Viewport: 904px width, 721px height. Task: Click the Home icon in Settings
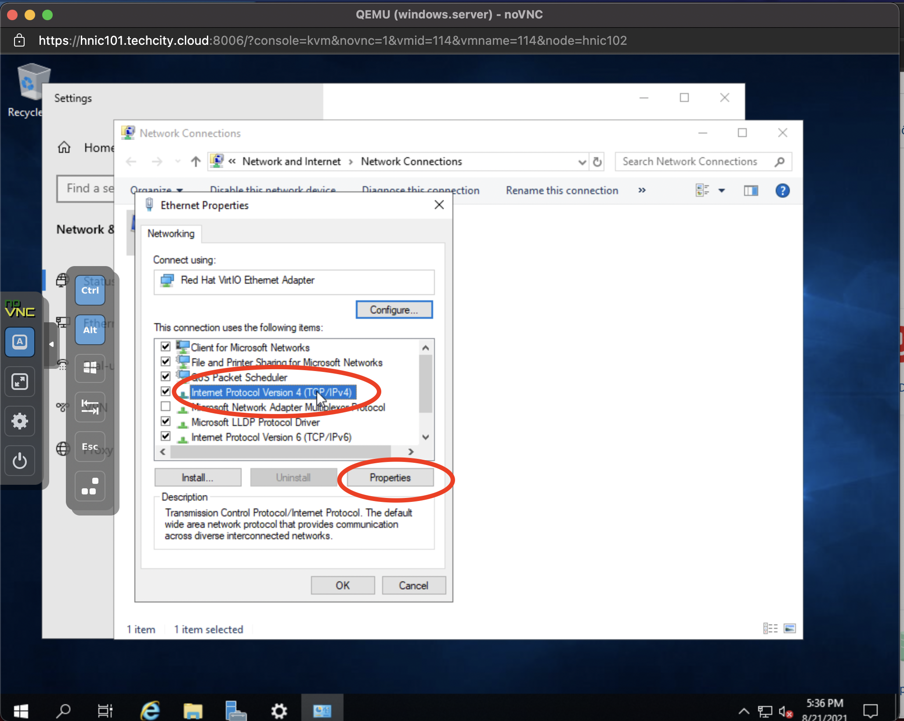64,148
